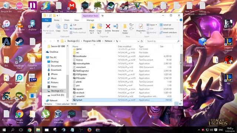The height and width of the screenshot is (133, 237).
Task: Collapse the ribbon with chevron arrow
Action: point(177,20)
